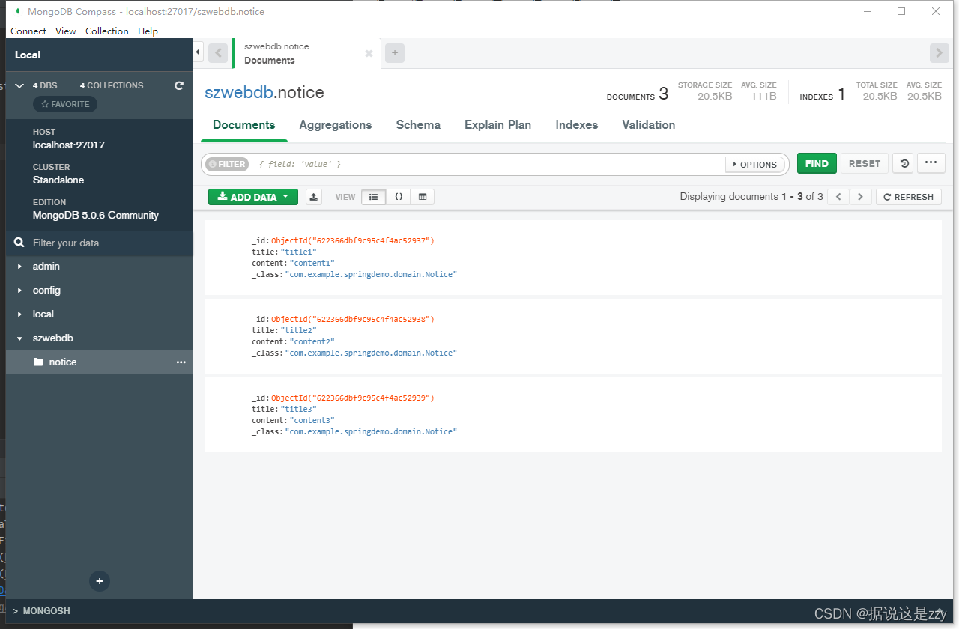
Task: Open the Connect menu
Action: pyautogui.click(x=28, y=31)
